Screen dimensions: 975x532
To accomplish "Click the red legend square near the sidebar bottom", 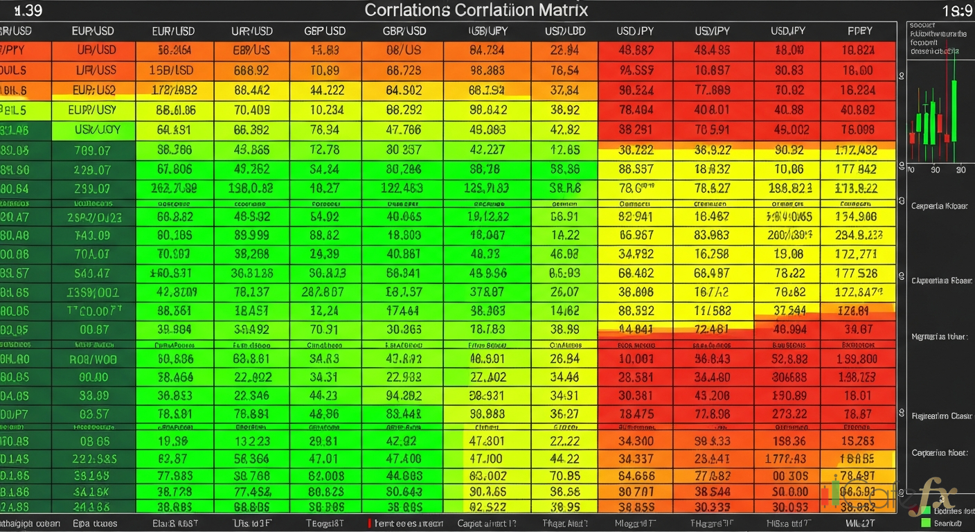I will [x=914, y=508].
